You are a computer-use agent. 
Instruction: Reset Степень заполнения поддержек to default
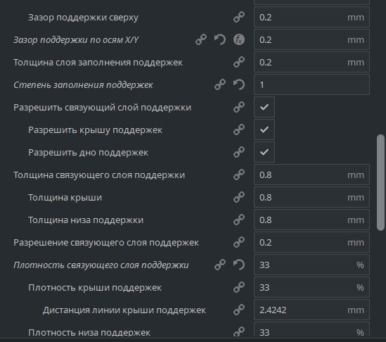[239, 84]
